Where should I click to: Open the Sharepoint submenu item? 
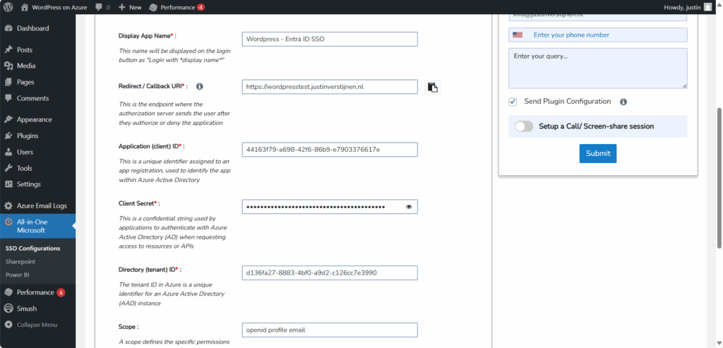pos(20,261)
